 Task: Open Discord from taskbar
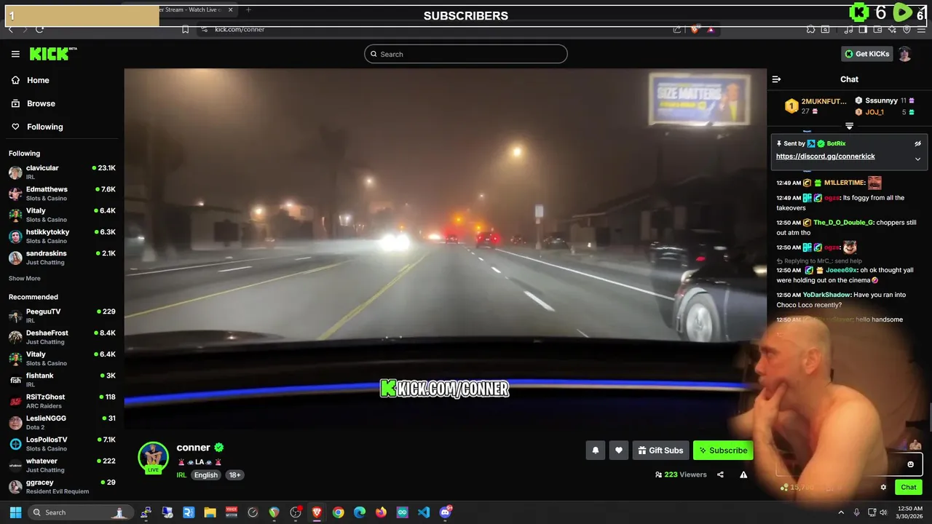(x=446, y=512)
